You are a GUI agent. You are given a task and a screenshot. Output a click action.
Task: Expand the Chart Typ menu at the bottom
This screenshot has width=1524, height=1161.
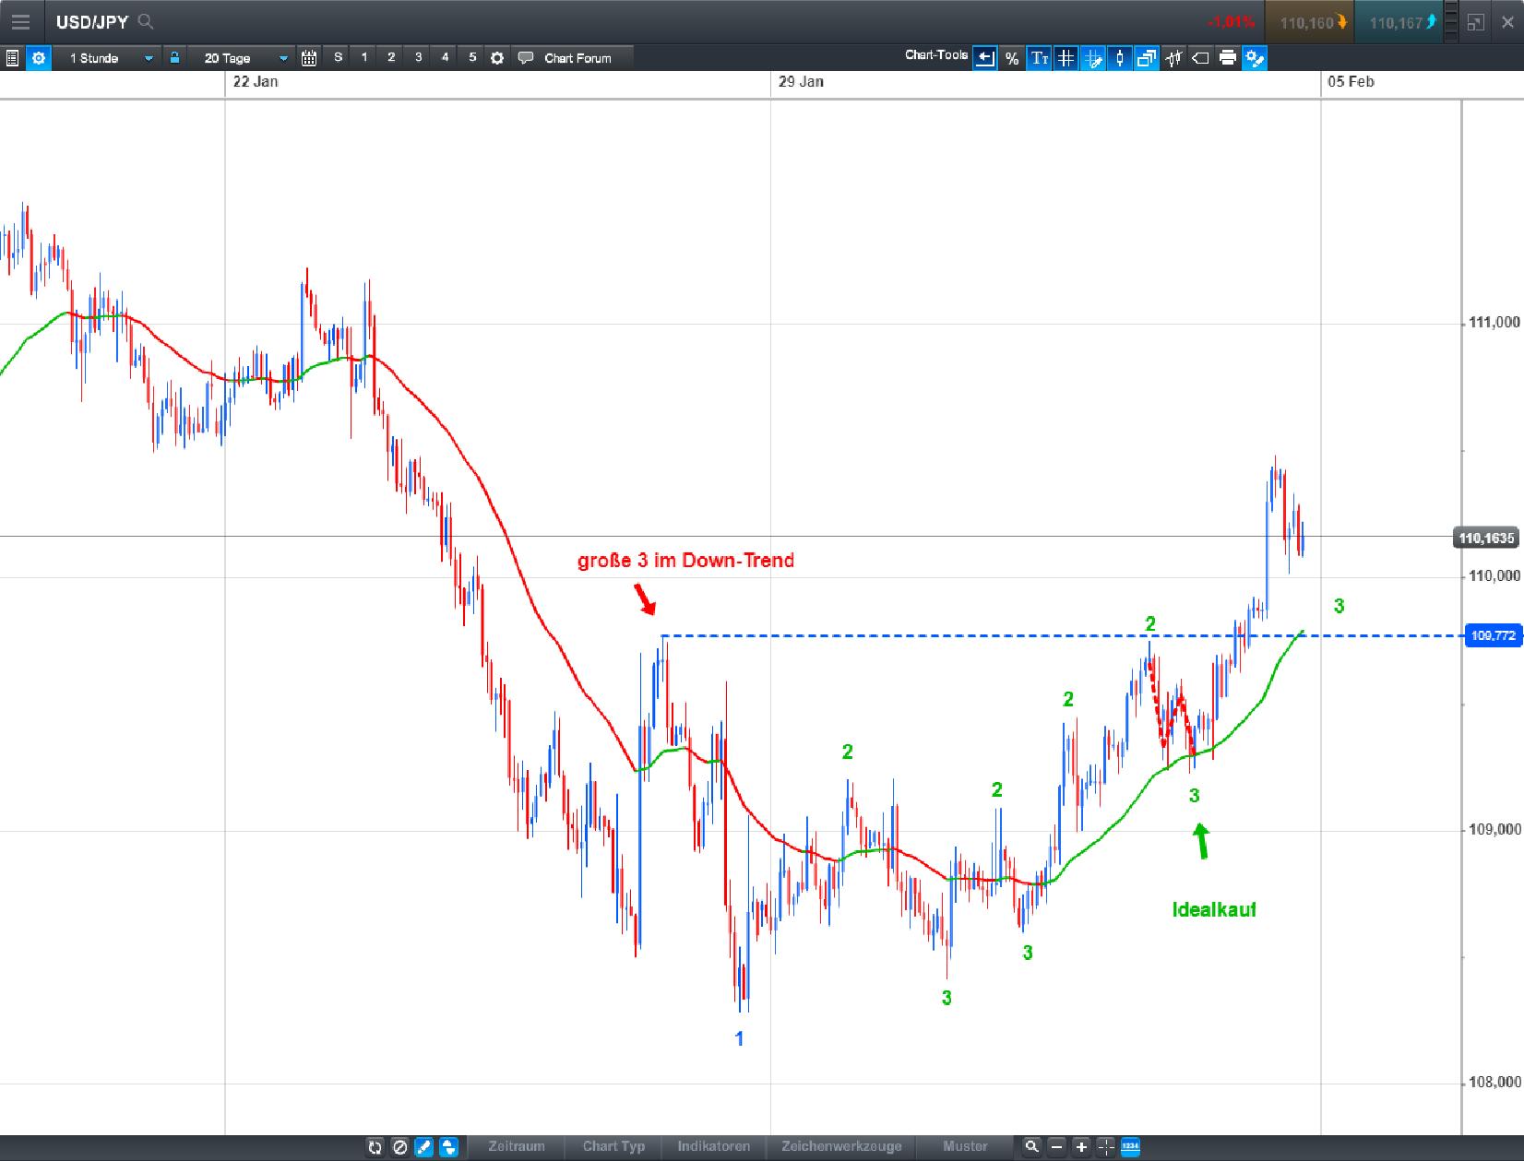coord(613,1147)
